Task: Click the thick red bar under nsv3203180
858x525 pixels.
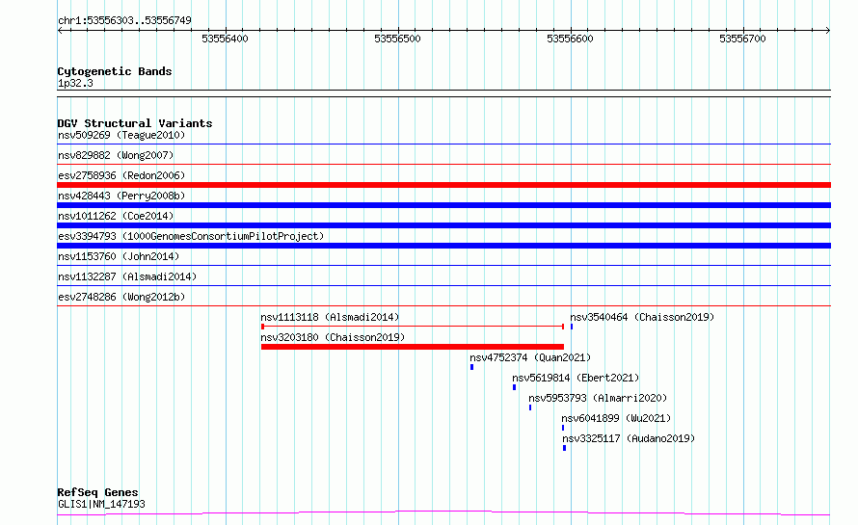Action: 413,347
